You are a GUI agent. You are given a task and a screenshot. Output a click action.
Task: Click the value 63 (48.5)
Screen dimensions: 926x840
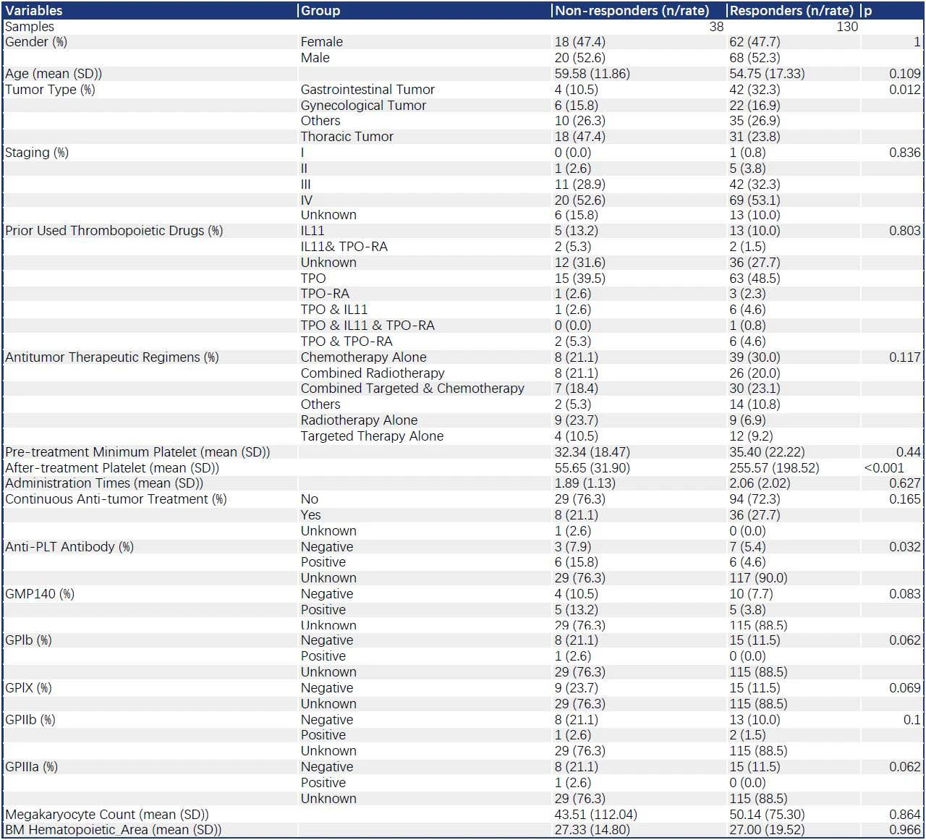click(755, 279)
